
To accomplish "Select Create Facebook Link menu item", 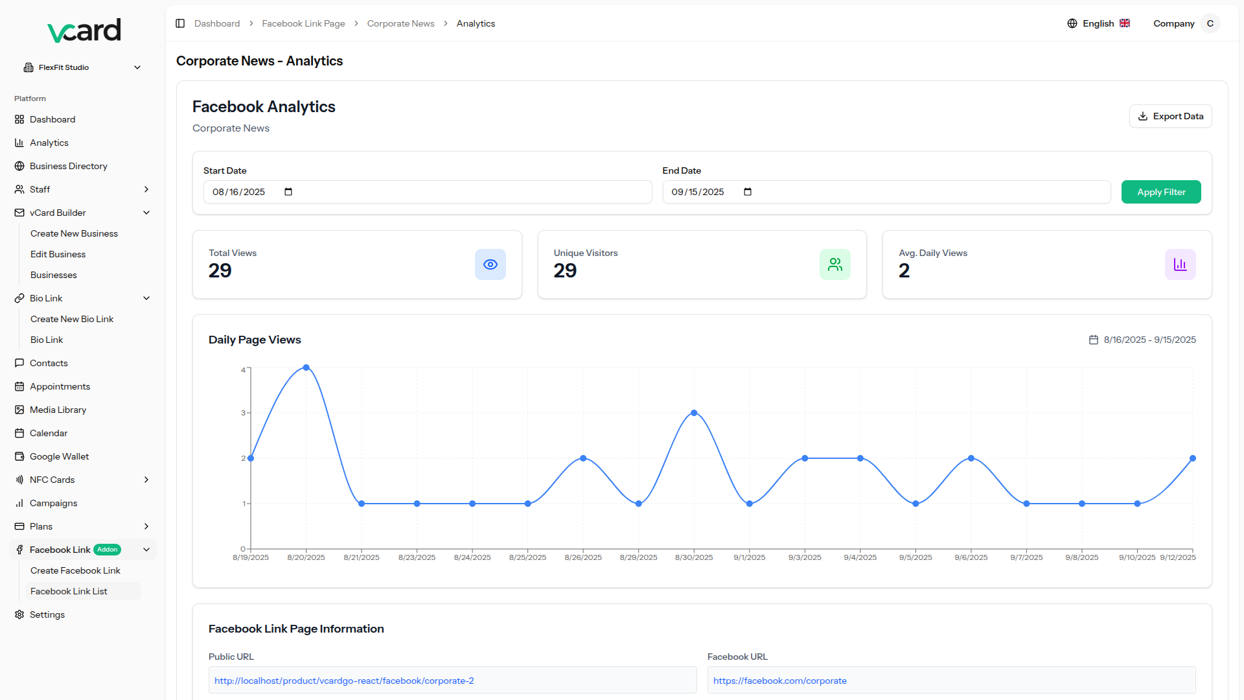I will 75,570.
